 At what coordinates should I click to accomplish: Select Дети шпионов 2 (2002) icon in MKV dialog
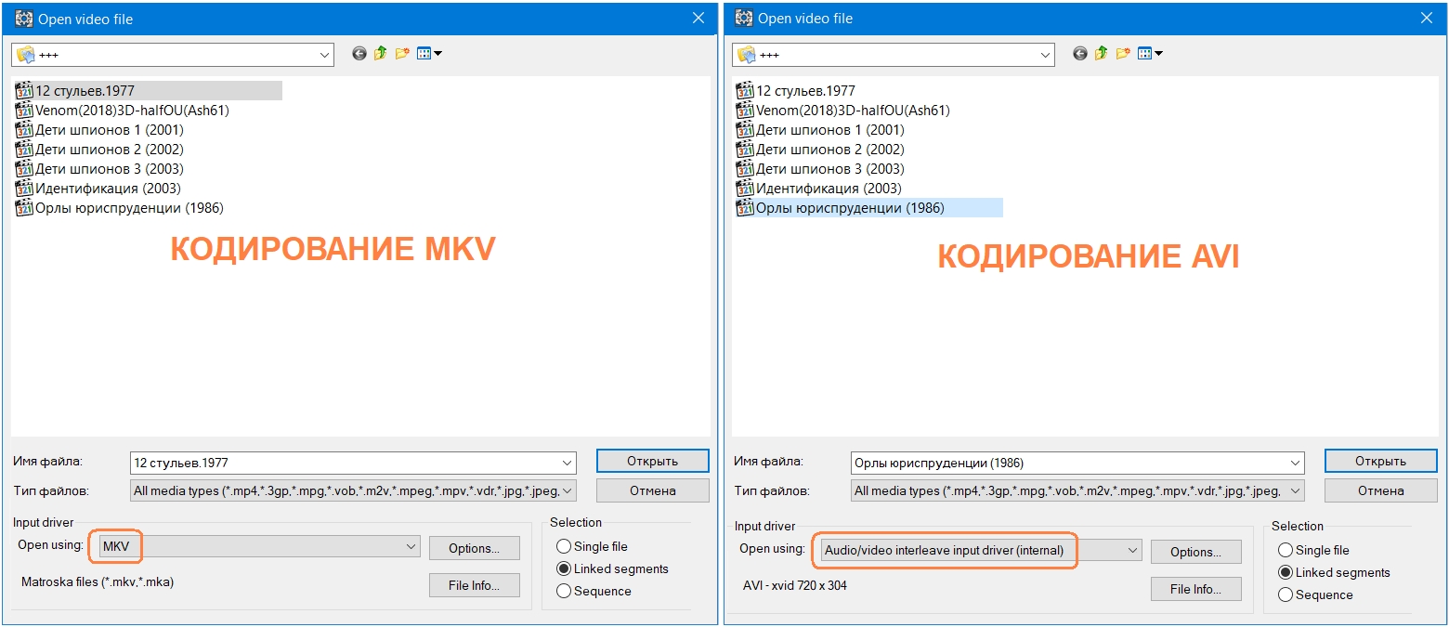click(x=24, y=150)
